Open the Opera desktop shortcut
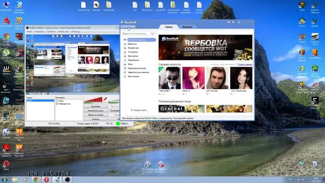 (x=6, y=165)
